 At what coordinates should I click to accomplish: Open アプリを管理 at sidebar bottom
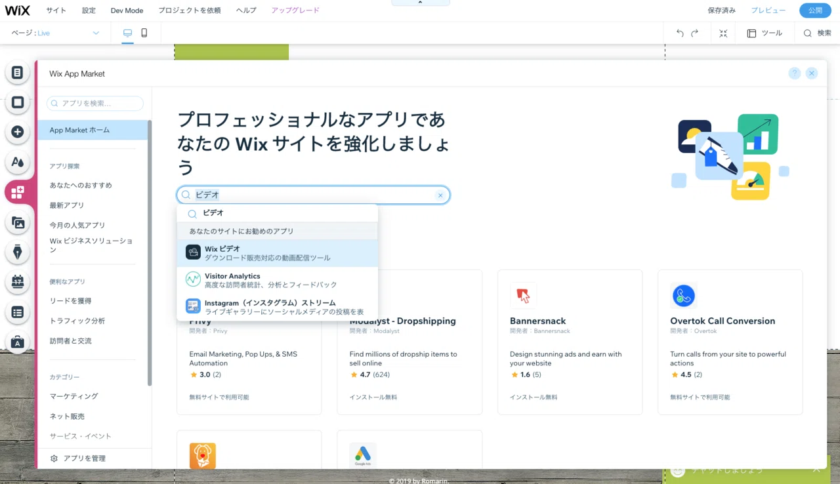78,458
